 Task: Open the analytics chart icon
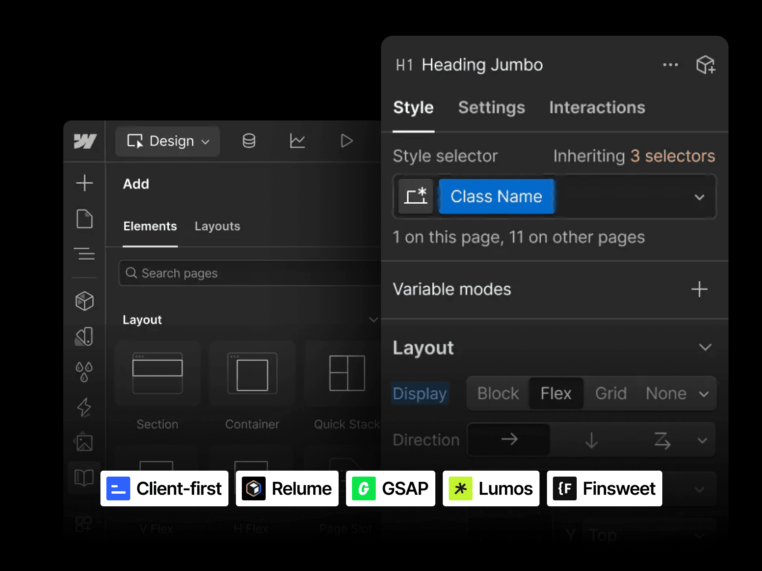(297, 141)
